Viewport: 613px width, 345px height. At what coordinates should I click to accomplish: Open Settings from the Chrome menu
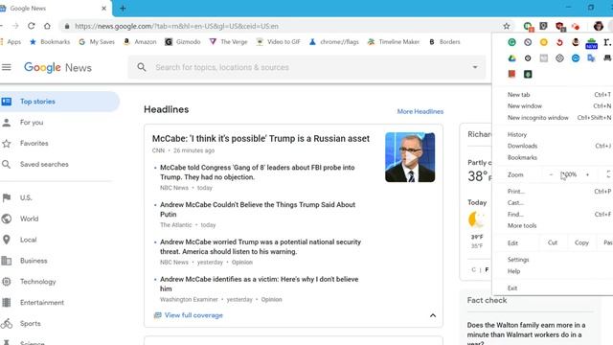518,260
